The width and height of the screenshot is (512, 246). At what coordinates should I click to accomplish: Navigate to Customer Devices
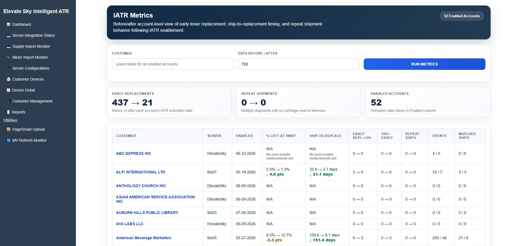[28, 79]
